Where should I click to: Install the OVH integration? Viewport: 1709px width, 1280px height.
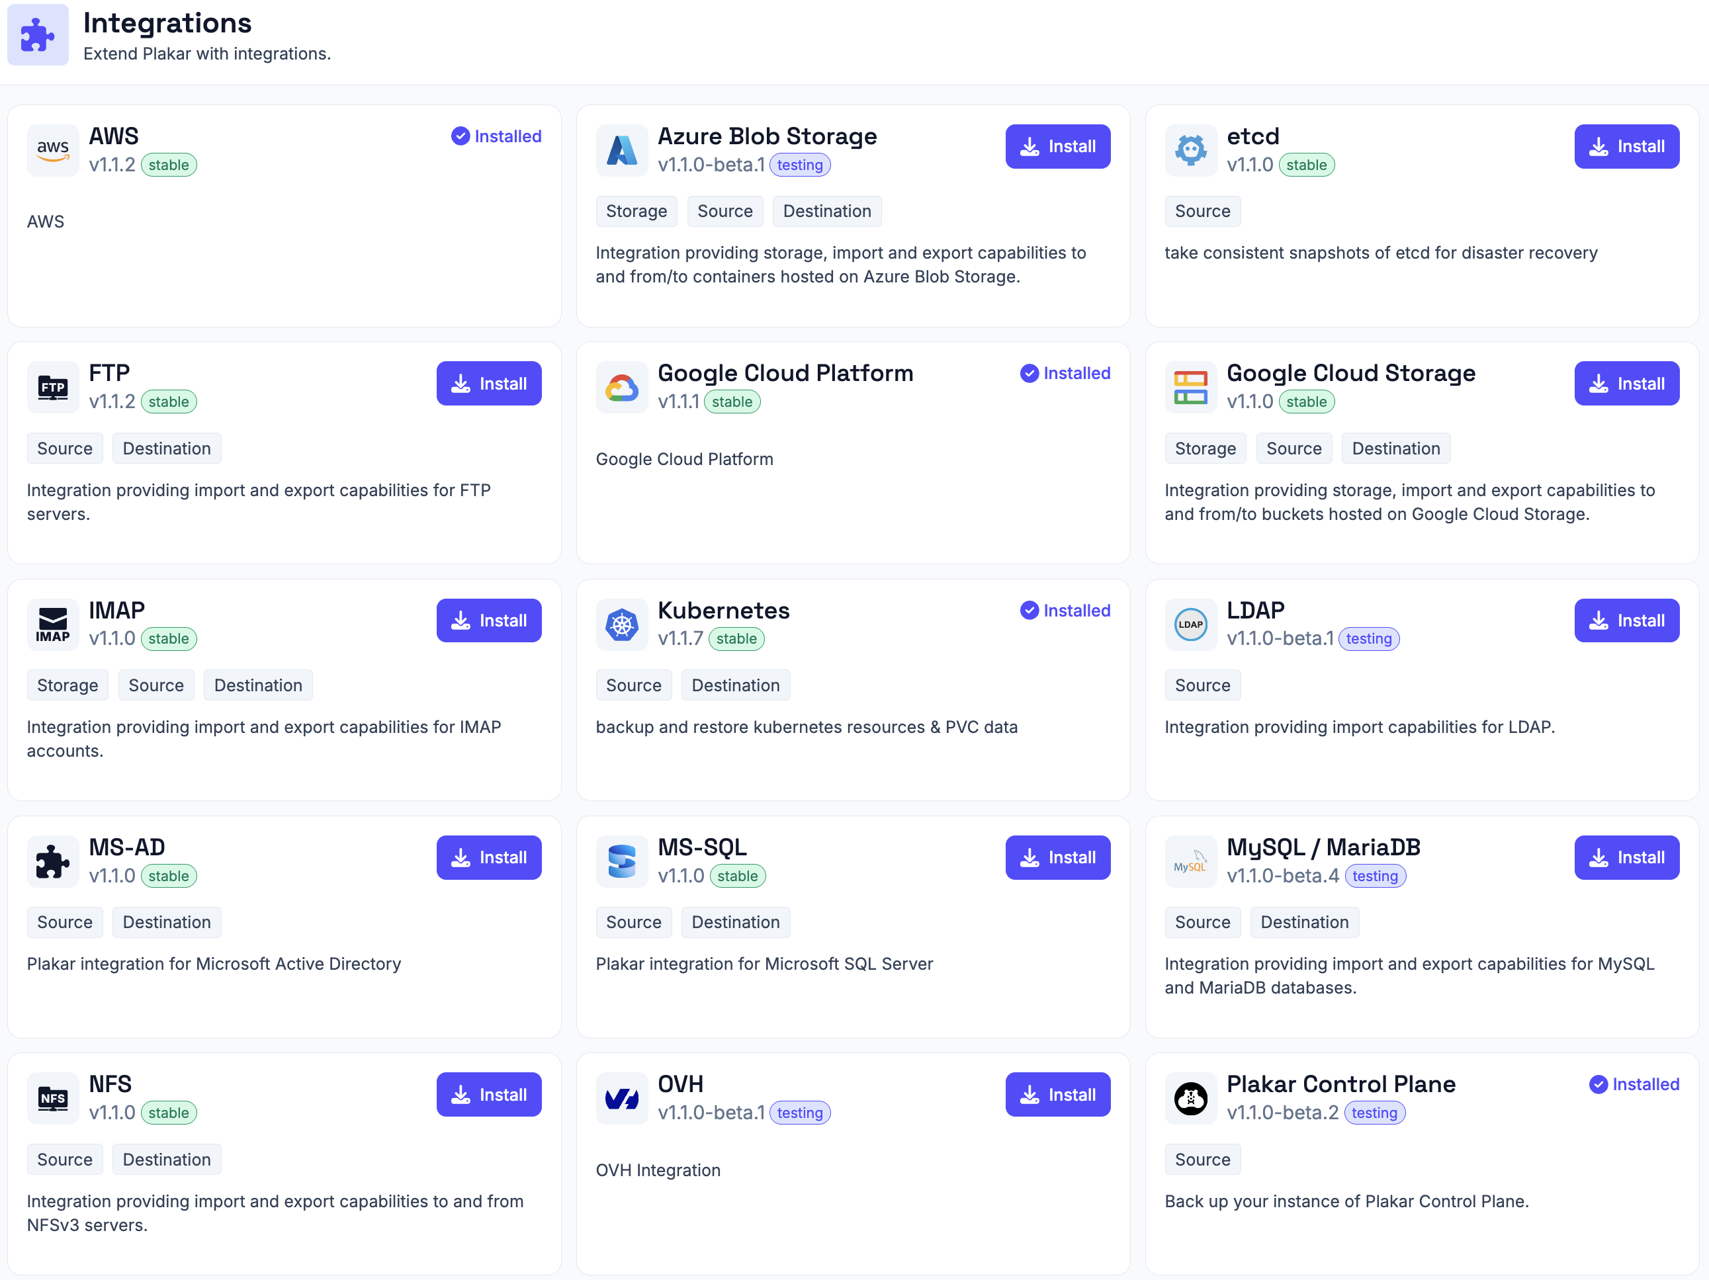1058,1094
